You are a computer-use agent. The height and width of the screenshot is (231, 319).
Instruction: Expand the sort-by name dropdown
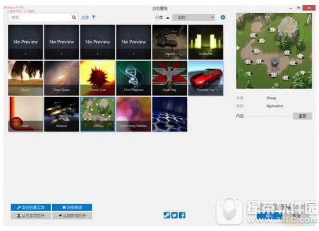194,17
